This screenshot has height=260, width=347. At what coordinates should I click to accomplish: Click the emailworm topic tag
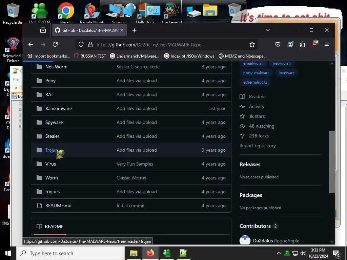253,63
